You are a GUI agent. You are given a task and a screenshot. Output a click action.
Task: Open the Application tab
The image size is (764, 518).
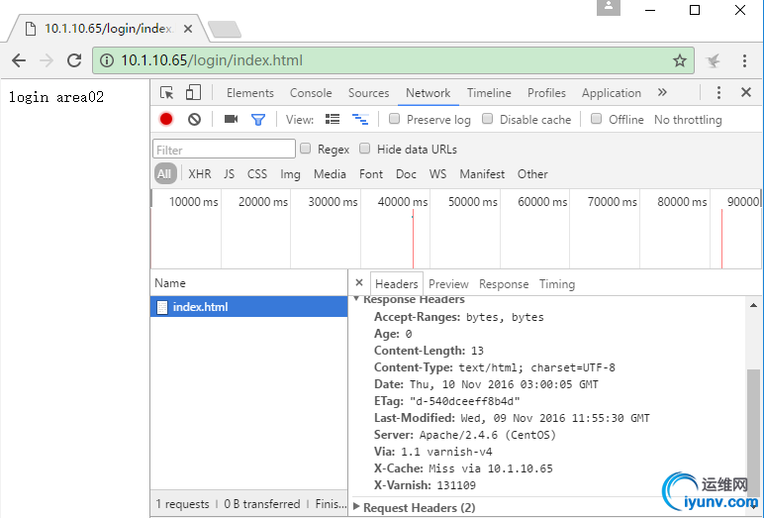pyautogui.click(x=612, y=93)
